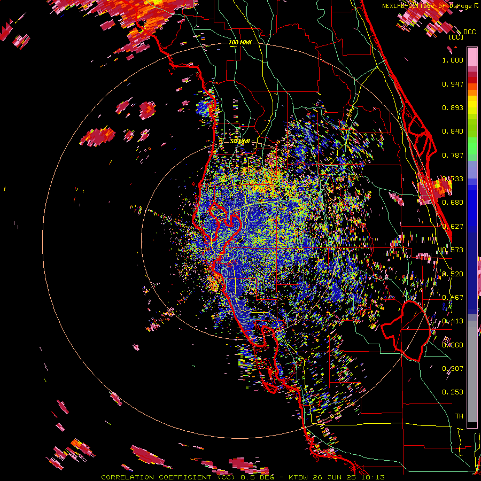Screen dimensions: 481x481
Task: Select the 0.840 scale value
Action: click(453, 131)
